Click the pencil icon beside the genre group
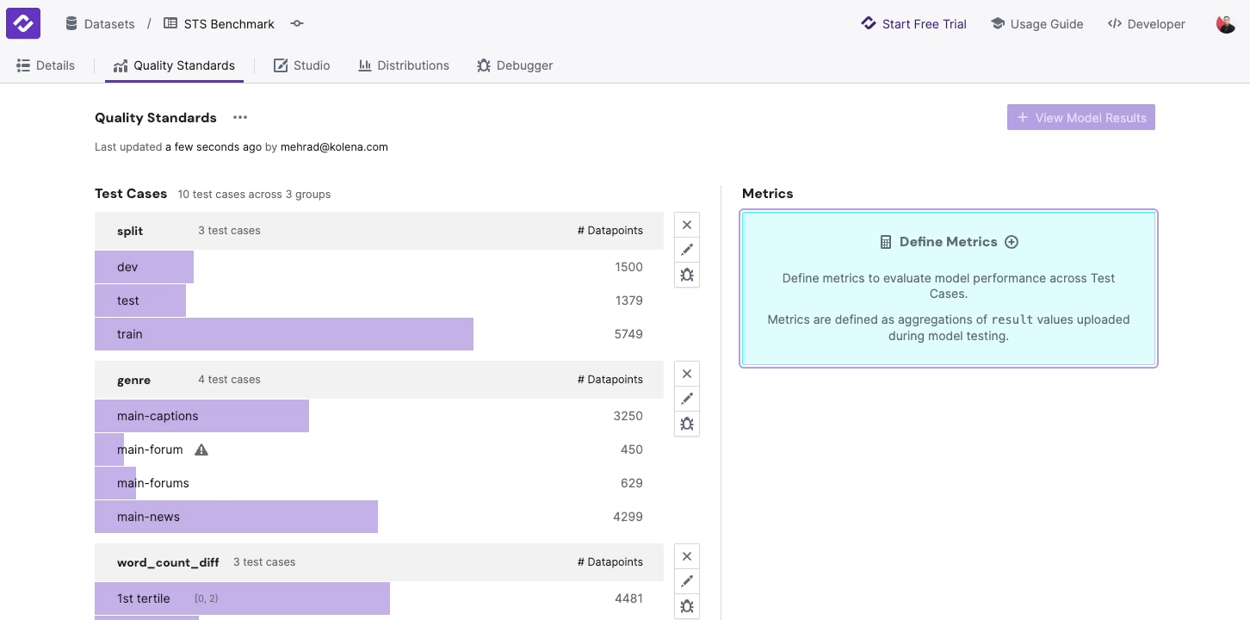Screen dimensions: 1250x620 coord(686,398)
